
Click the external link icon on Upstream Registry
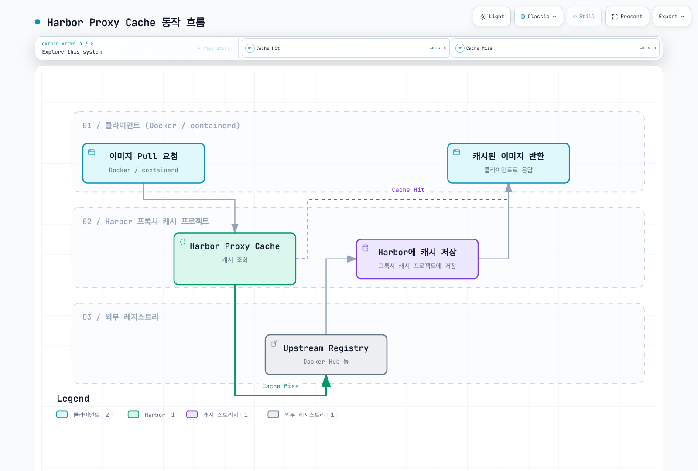coord(274,344)
